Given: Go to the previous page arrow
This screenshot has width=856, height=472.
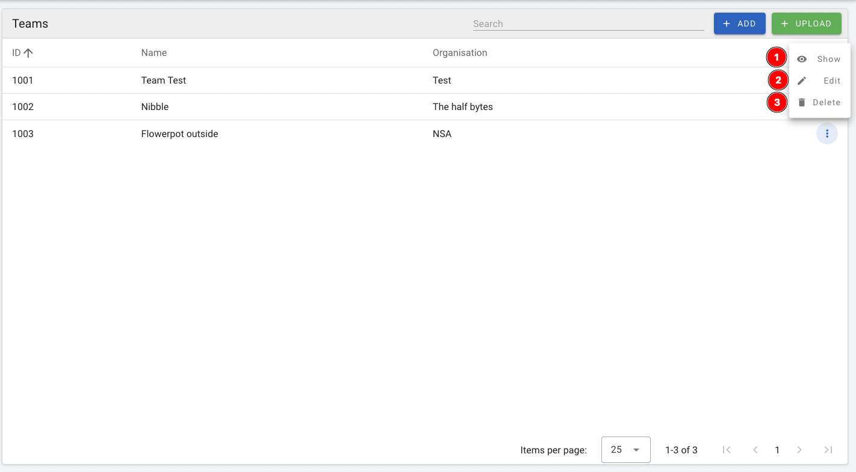Looking at the screenshot, I should (755, 450).
